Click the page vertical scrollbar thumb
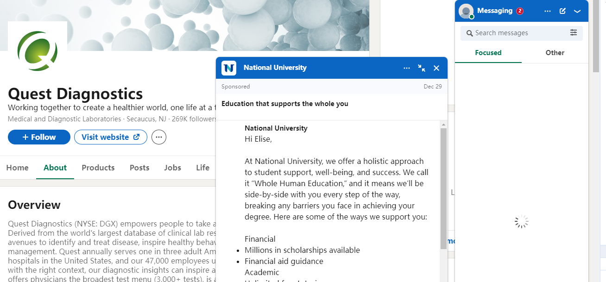 (596, 36)
